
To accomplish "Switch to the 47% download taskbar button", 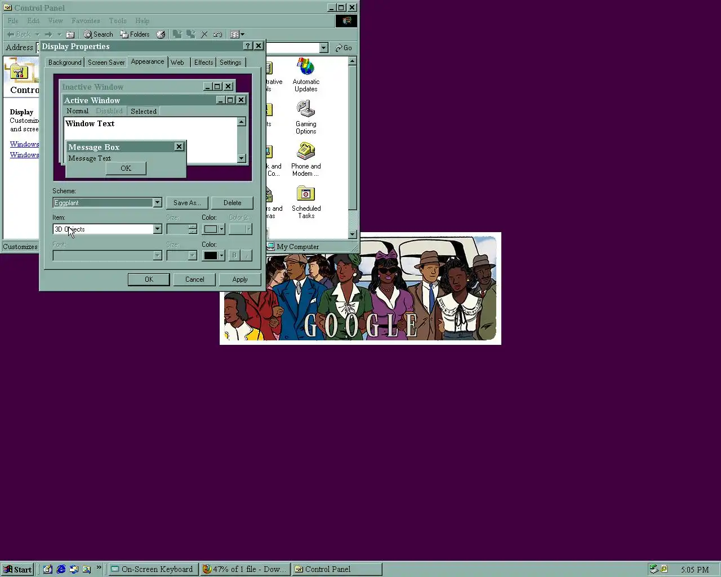I will click(245, 569).
